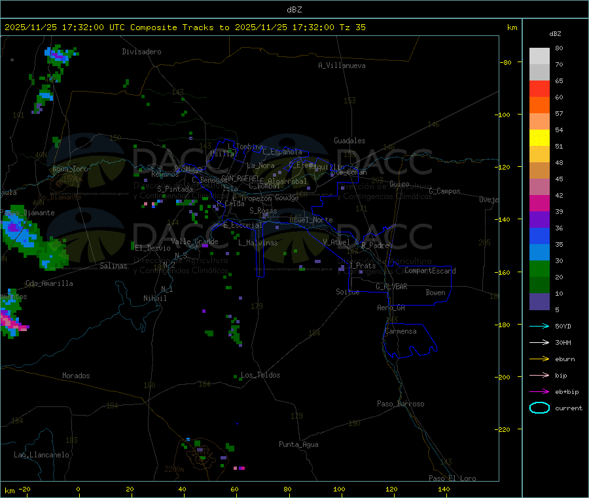Viewport: 589px width, 498px height.
Task: Click the Aero_GA label
Action: click(391, 308)
